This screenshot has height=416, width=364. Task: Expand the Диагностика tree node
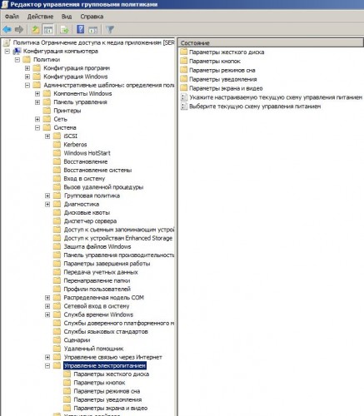point(47,204)
